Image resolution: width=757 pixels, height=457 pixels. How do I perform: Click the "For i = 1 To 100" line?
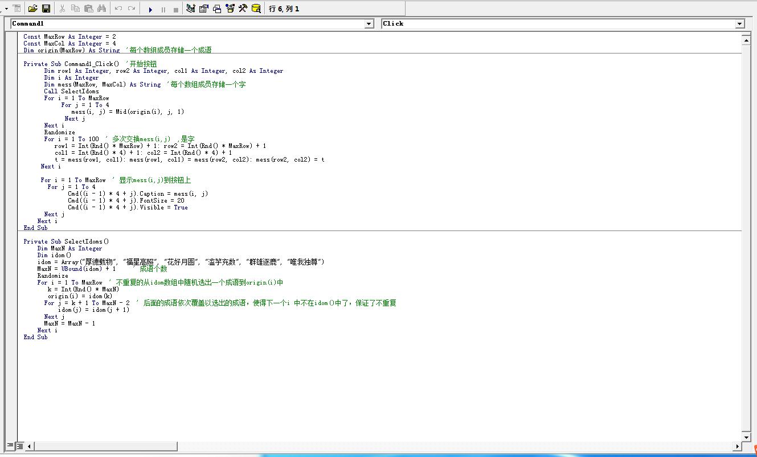tap(119, 139)
